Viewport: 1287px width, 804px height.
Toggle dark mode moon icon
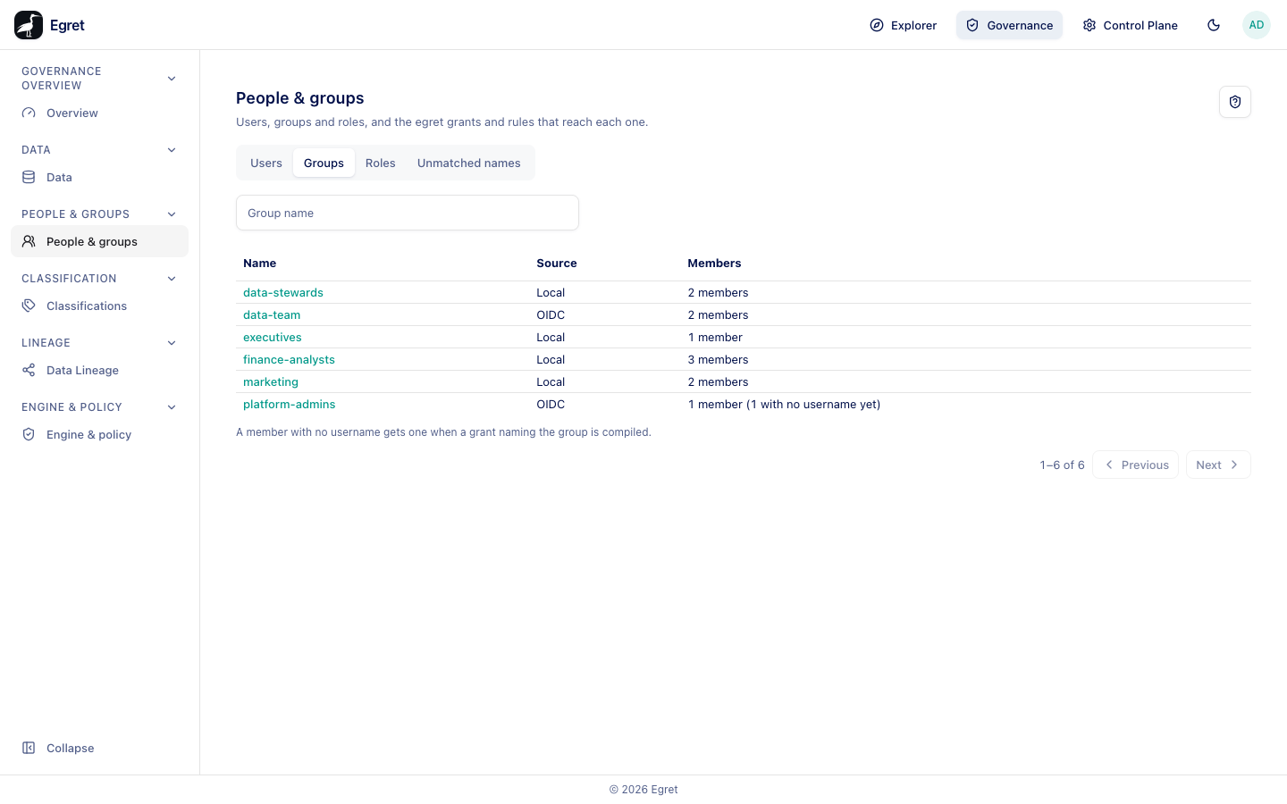(x=1214, y=25)
